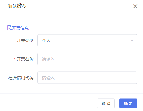Image resolution: width=143 pixels, height=111 pixels.
Task: Click 取消 to cancel the payment
Action: (x=106, y=103)
